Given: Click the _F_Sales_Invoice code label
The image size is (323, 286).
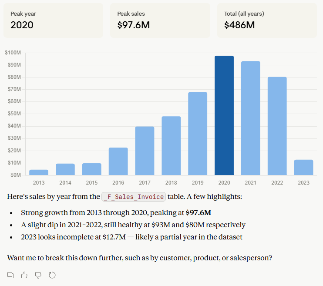Looking at the screenshot, I should pyautogui.click(x=134, y=197).
